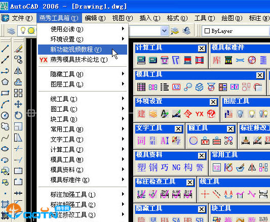Click the Move tool with four arrows
270x222 pixels.
coord(18,104)
